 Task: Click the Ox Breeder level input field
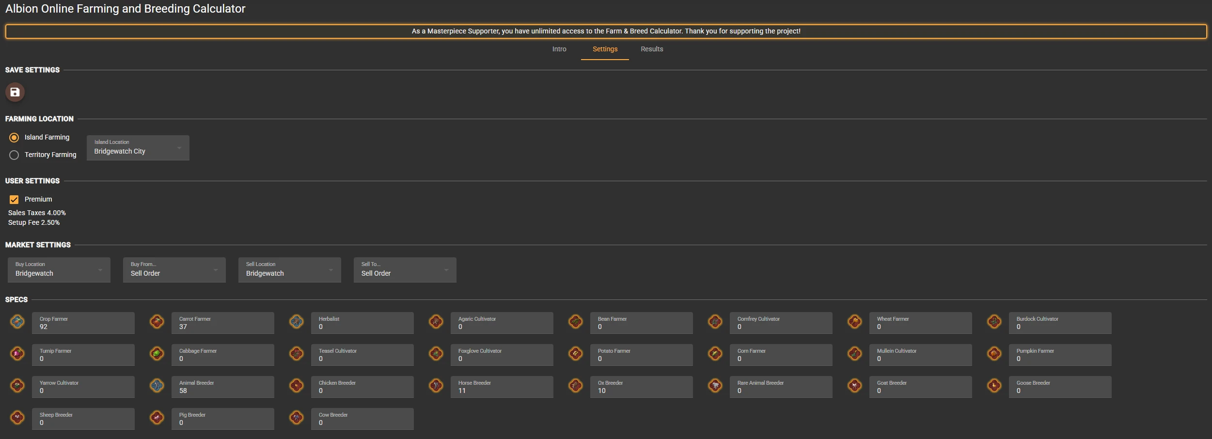tap(641, 391)
